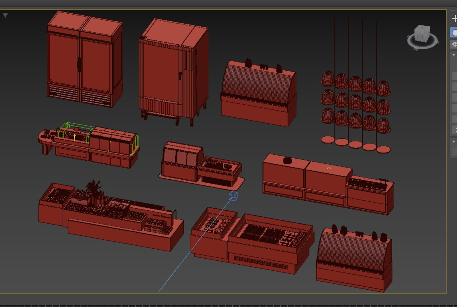This screenshot has width=457, height=307.
Task: Open the Create panel plus tab
Action: (x=454, y=19)
